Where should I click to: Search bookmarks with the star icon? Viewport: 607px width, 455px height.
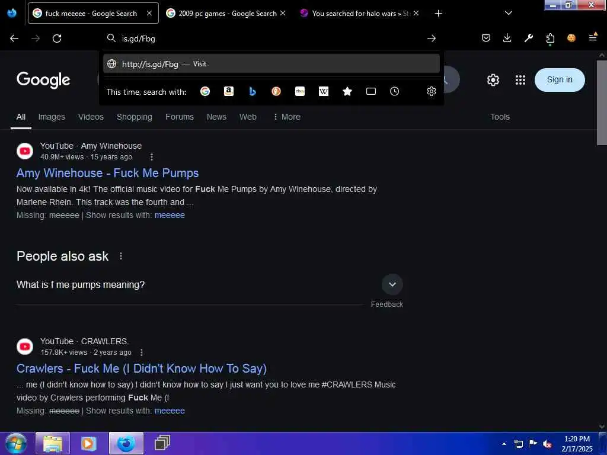tap(347, 91)
